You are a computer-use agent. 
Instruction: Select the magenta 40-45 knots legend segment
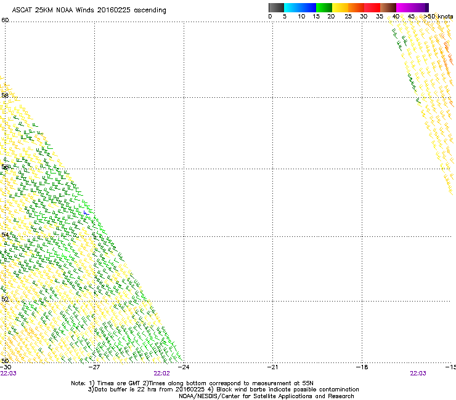click(404, 7)
